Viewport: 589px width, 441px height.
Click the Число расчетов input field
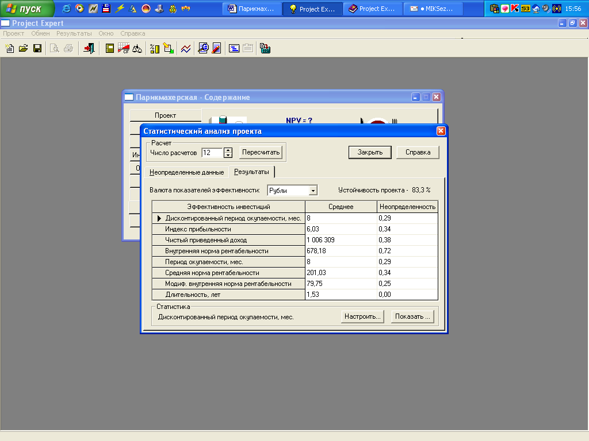[x=212, y=153]
